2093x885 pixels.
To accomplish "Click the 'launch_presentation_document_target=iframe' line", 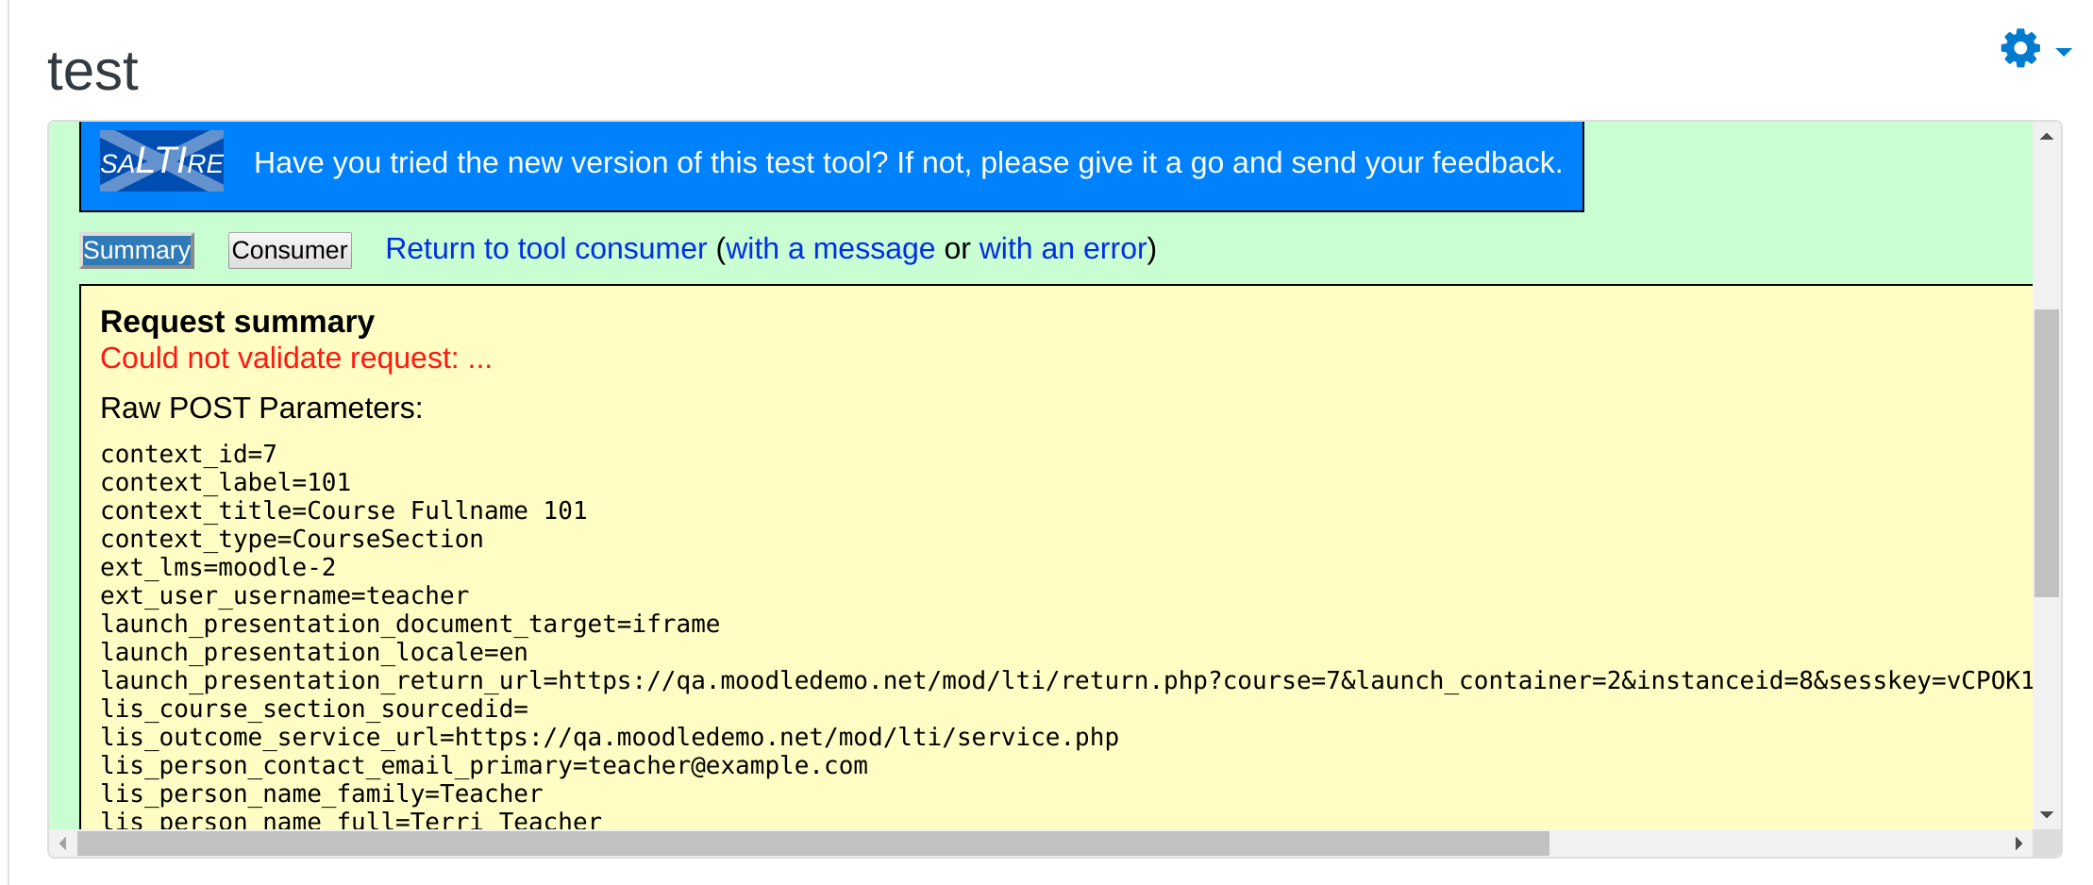I will pos(410,624).
